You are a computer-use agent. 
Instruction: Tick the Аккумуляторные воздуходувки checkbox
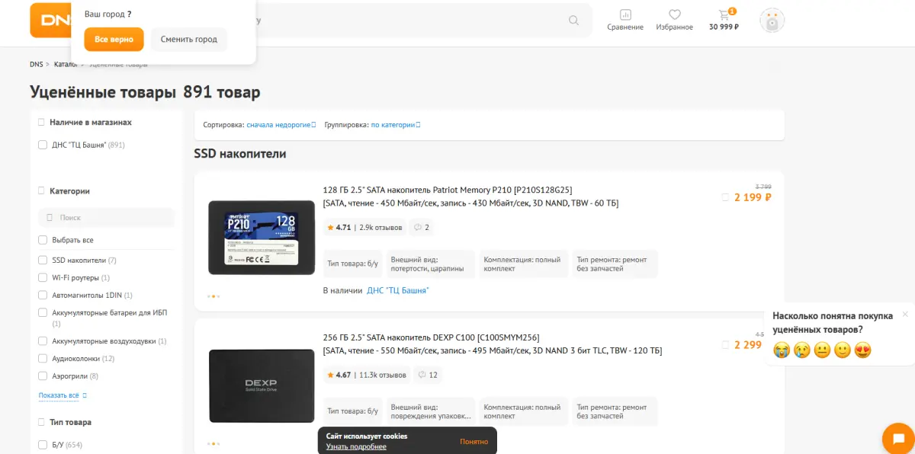[43, 340]
